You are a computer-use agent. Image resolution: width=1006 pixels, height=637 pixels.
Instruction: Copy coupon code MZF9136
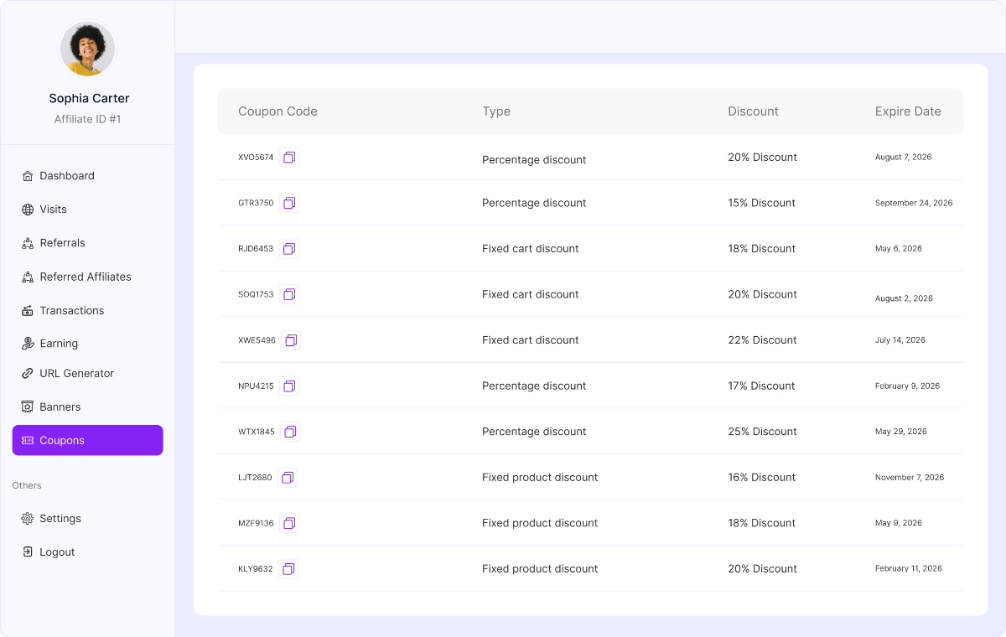(289, 523)
